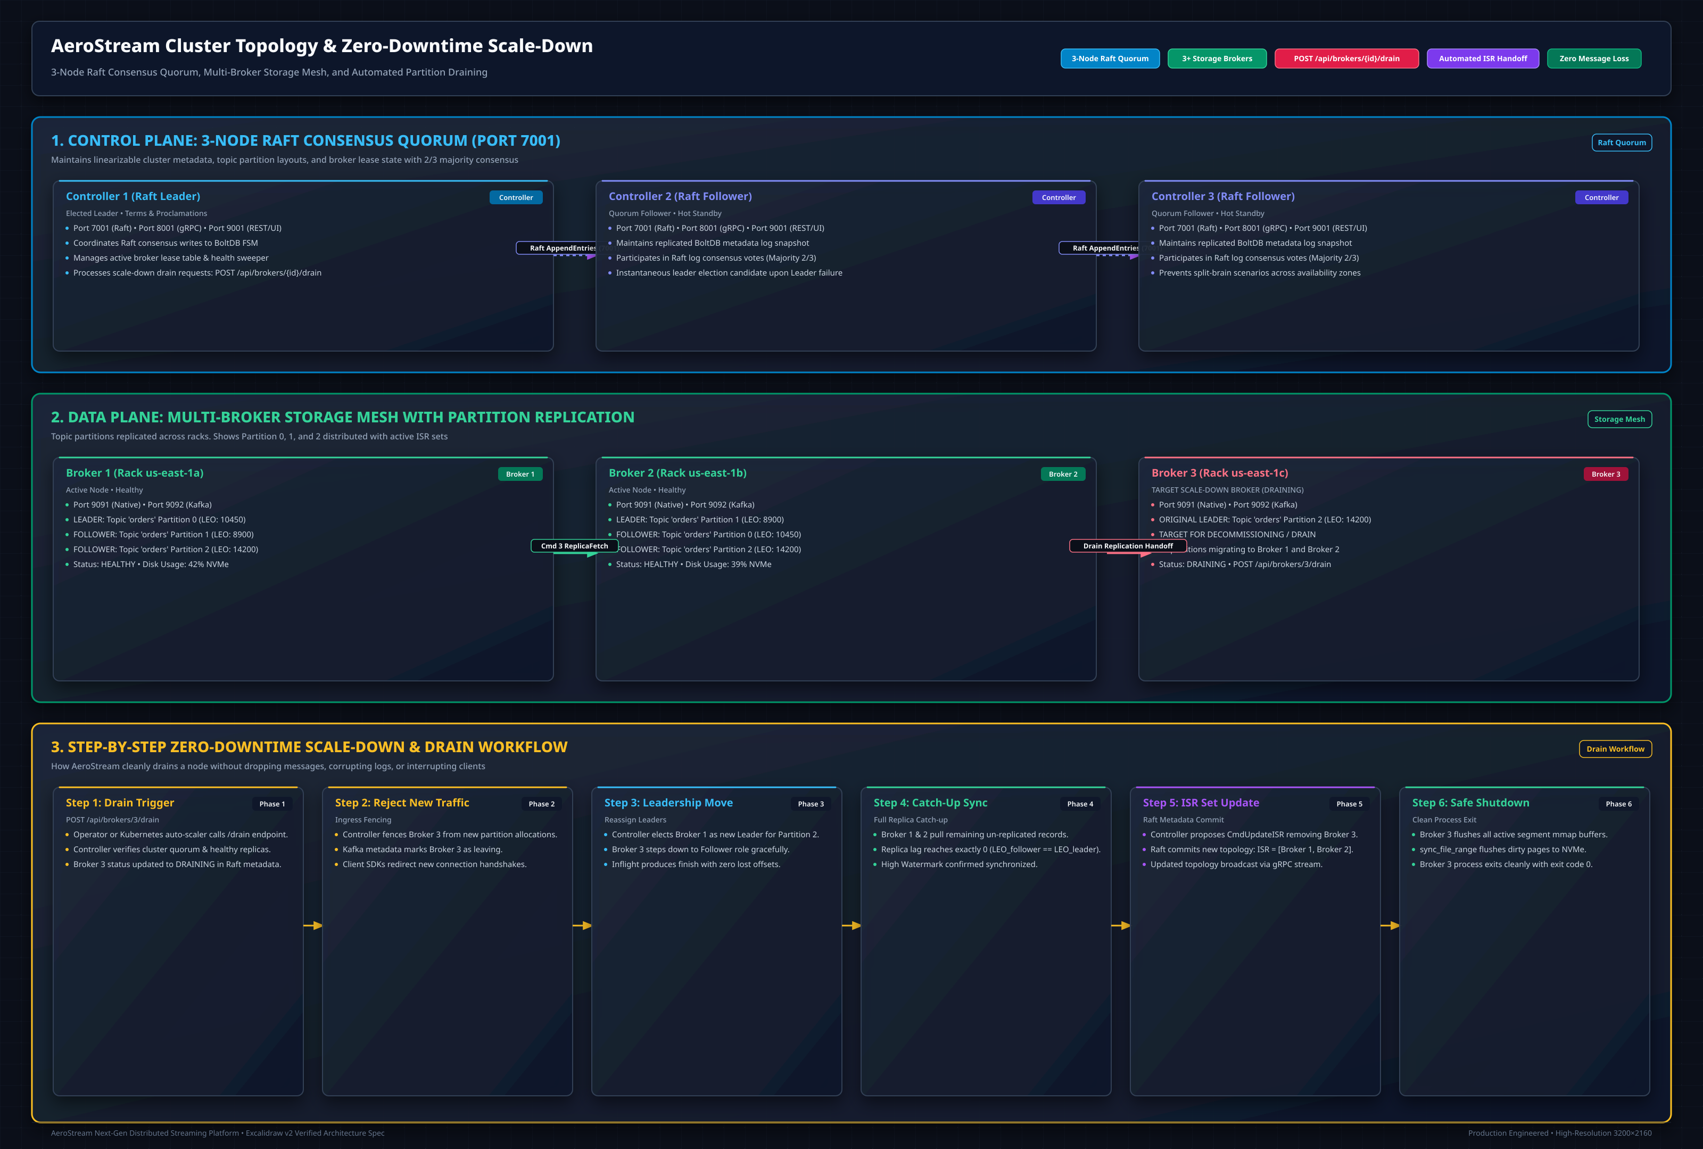Screen dimensions: 1703x1149
Task: Click 'Step 4: Catch-Up Sync' heading
Action: tap(930, 803)
